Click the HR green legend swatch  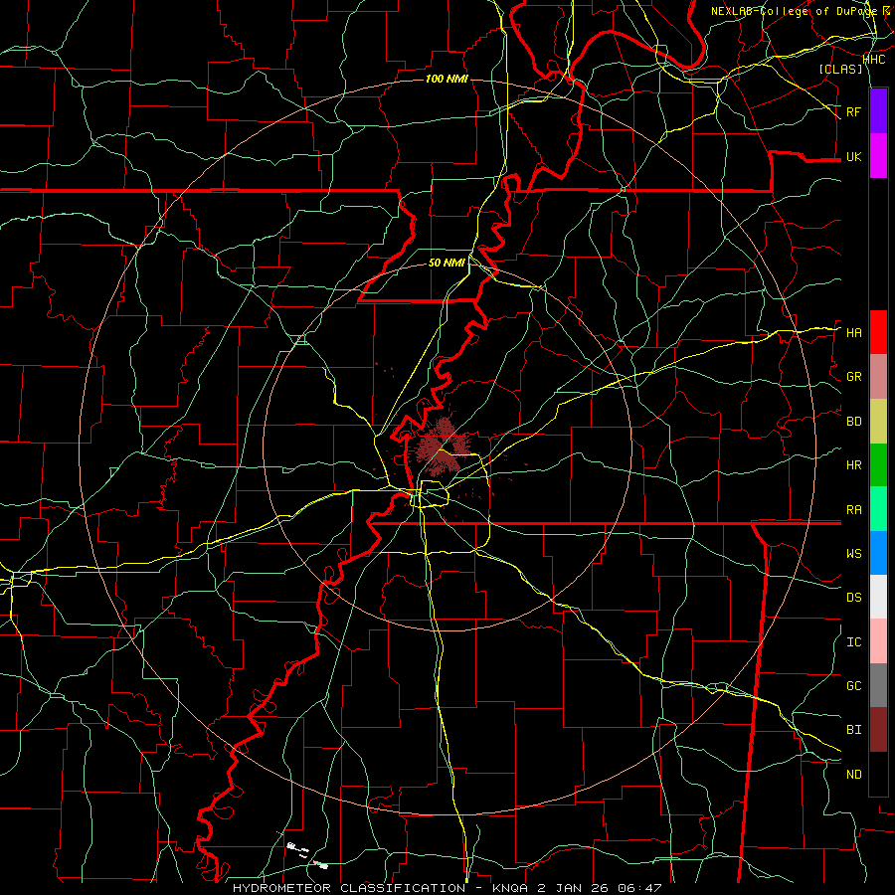pos(878,465)
